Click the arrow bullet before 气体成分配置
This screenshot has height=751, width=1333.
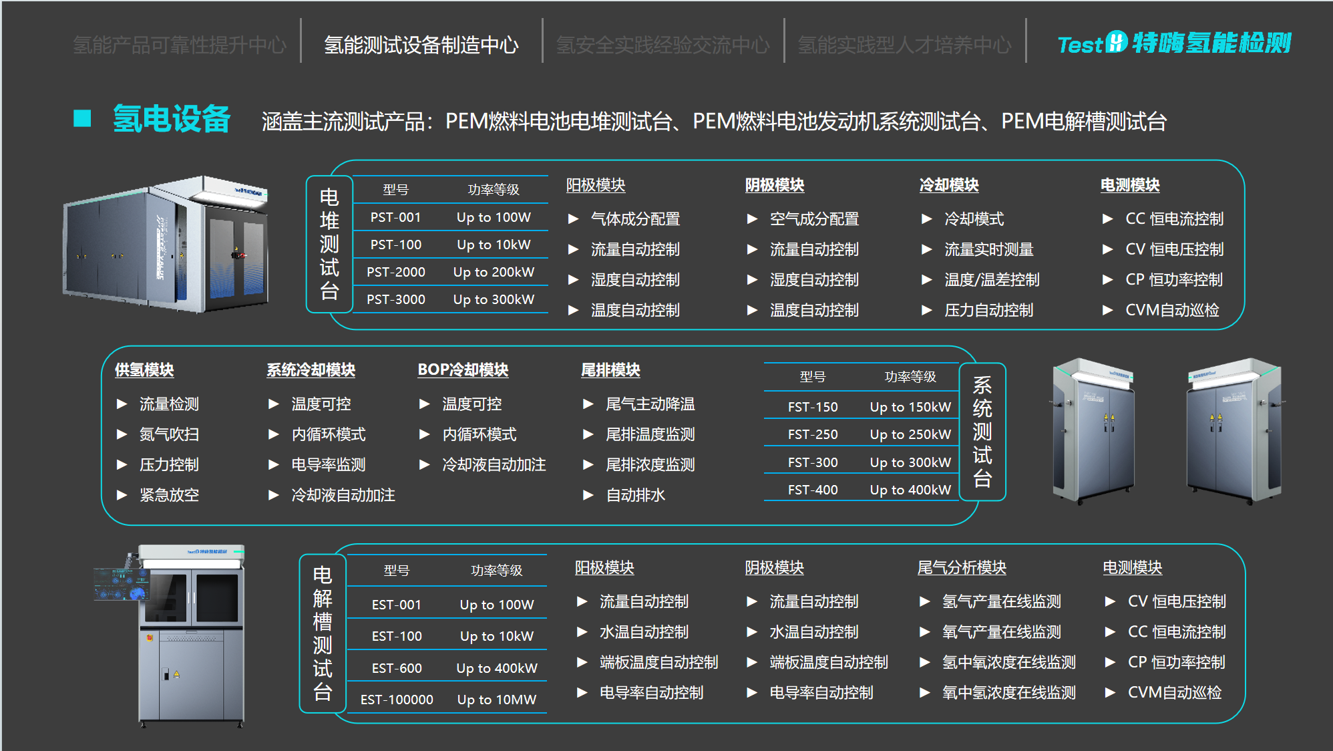573,218
